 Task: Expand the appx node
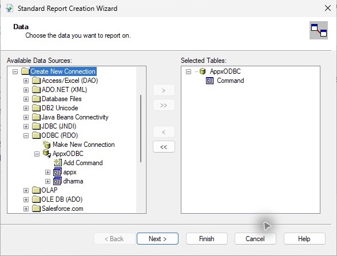coord(47,172)
